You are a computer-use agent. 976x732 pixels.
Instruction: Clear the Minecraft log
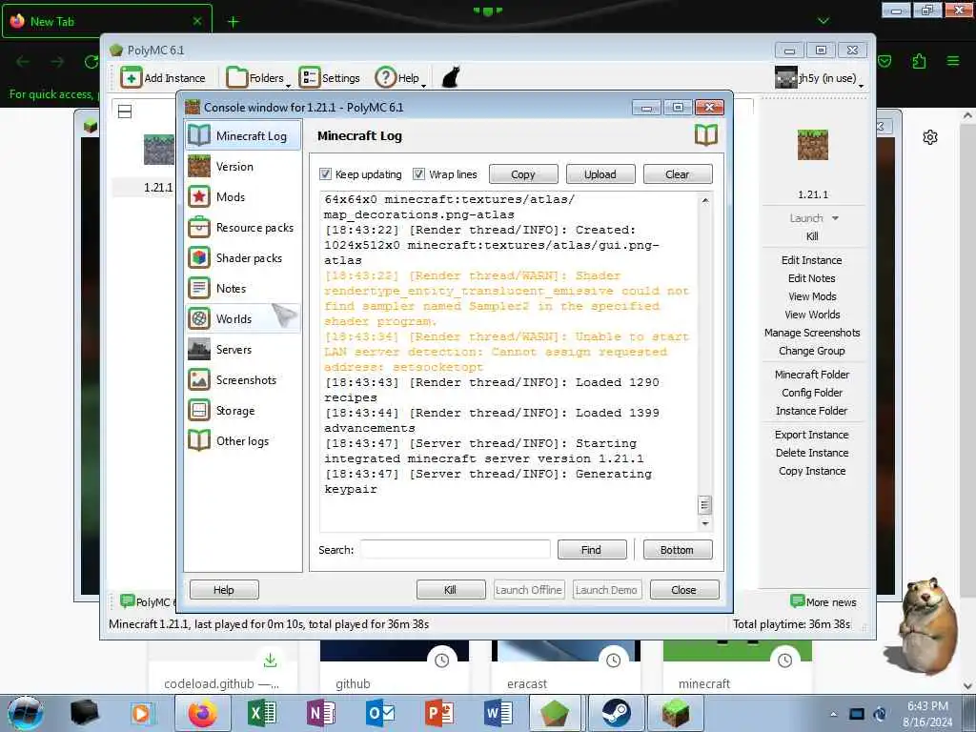point(678,174)
